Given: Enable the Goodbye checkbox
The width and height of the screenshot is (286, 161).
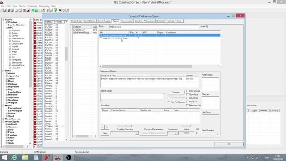Looking at the screenshot, I should pos(187,94).
